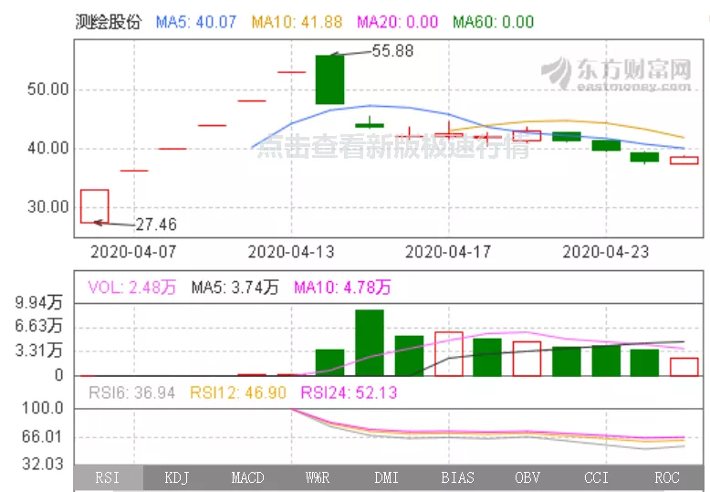710x492 pixels.
Task: Click the 2020-04-13 date label
Action: [291, 252]
